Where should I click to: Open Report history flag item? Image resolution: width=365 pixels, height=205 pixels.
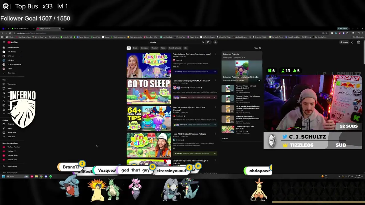[x=10, y=167]
